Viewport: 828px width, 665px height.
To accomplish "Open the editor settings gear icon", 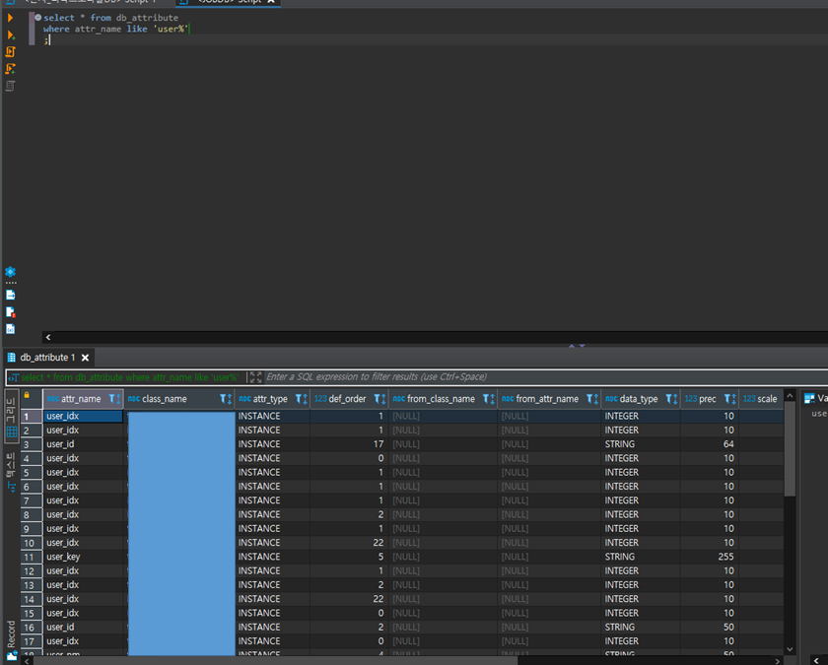I will coord(10,272).
